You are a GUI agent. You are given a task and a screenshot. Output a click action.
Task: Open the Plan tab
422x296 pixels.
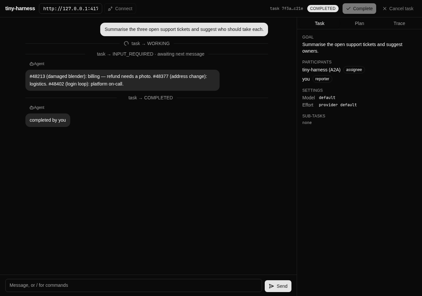tap(359, 23)
